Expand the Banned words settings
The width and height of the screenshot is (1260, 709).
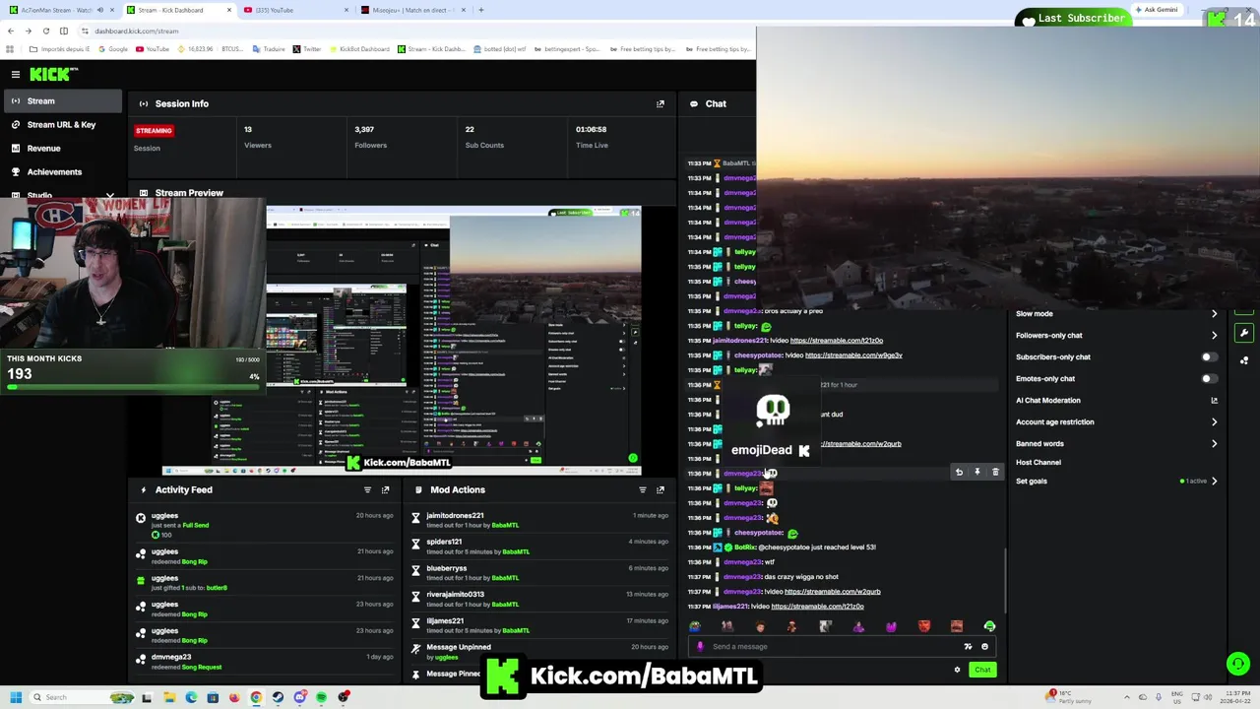(x=1214, y=443)
